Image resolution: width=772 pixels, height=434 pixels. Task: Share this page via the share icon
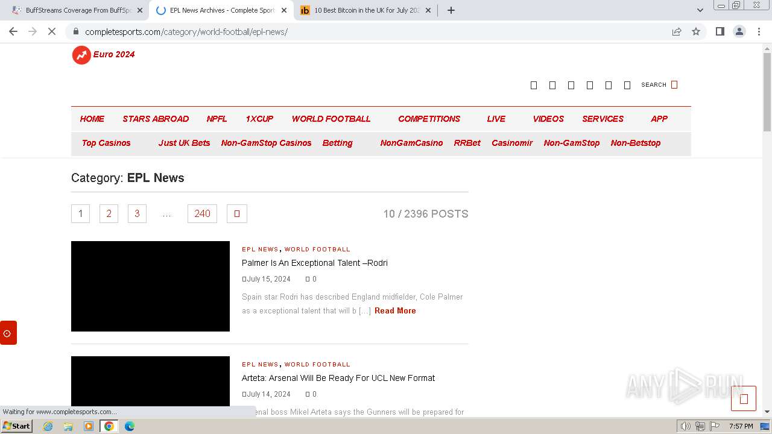tap(677, 31)
